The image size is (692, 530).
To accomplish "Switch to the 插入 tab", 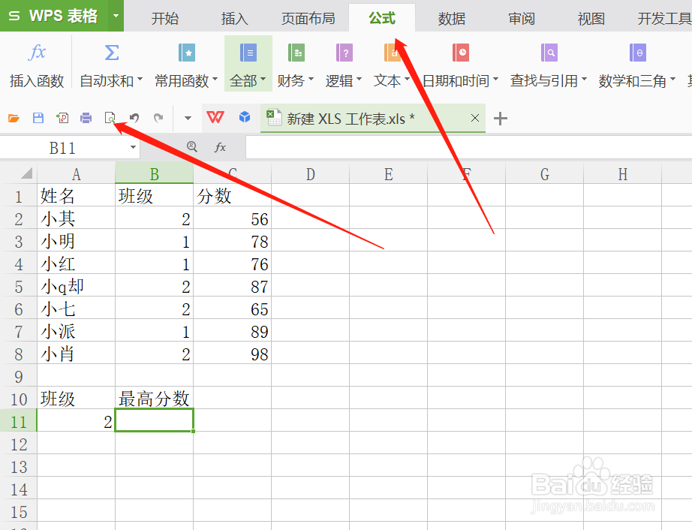I will pyautogui.click(x=234, y=18).
